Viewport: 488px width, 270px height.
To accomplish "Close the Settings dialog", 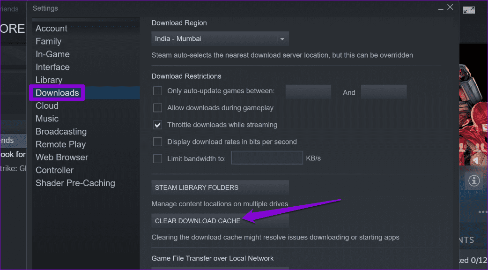I will [450, 7].
